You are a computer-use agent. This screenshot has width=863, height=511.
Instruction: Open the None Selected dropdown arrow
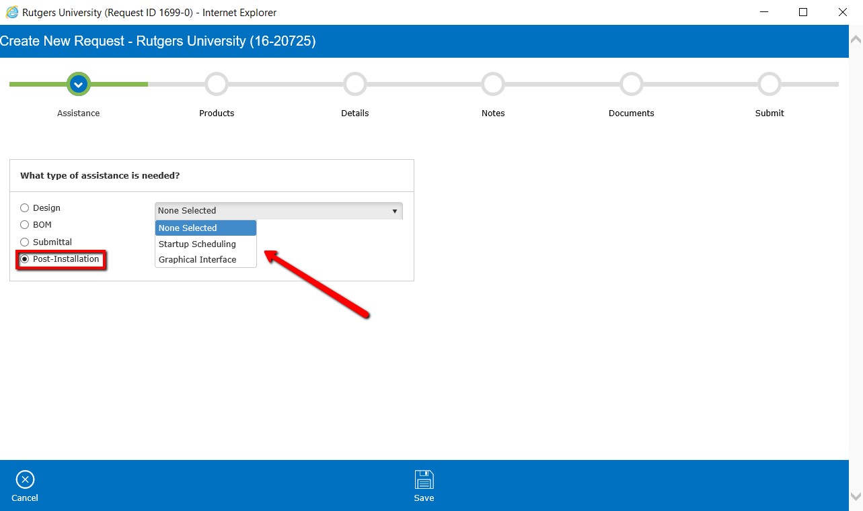click(x=395, y=211)
